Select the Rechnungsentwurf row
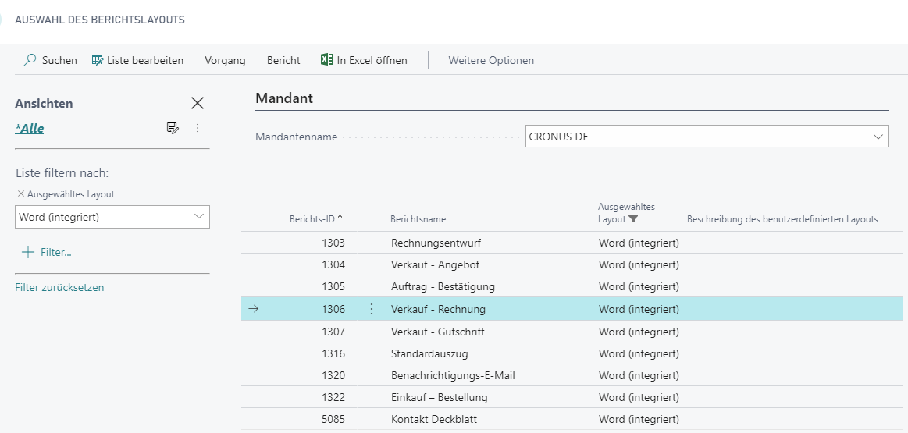The width and height of the screenshot is (908, 433). (572, 243)
